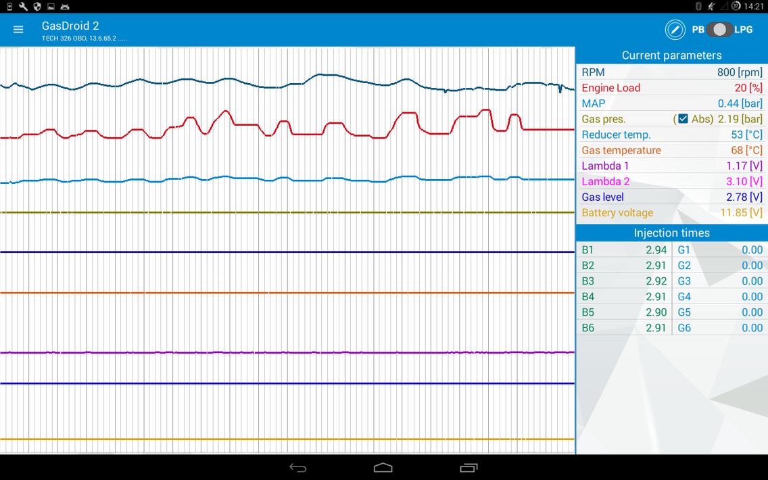Toggle the PB/LPG fuel switch
This screenshot has width=768, height=480.
(719, 29)
